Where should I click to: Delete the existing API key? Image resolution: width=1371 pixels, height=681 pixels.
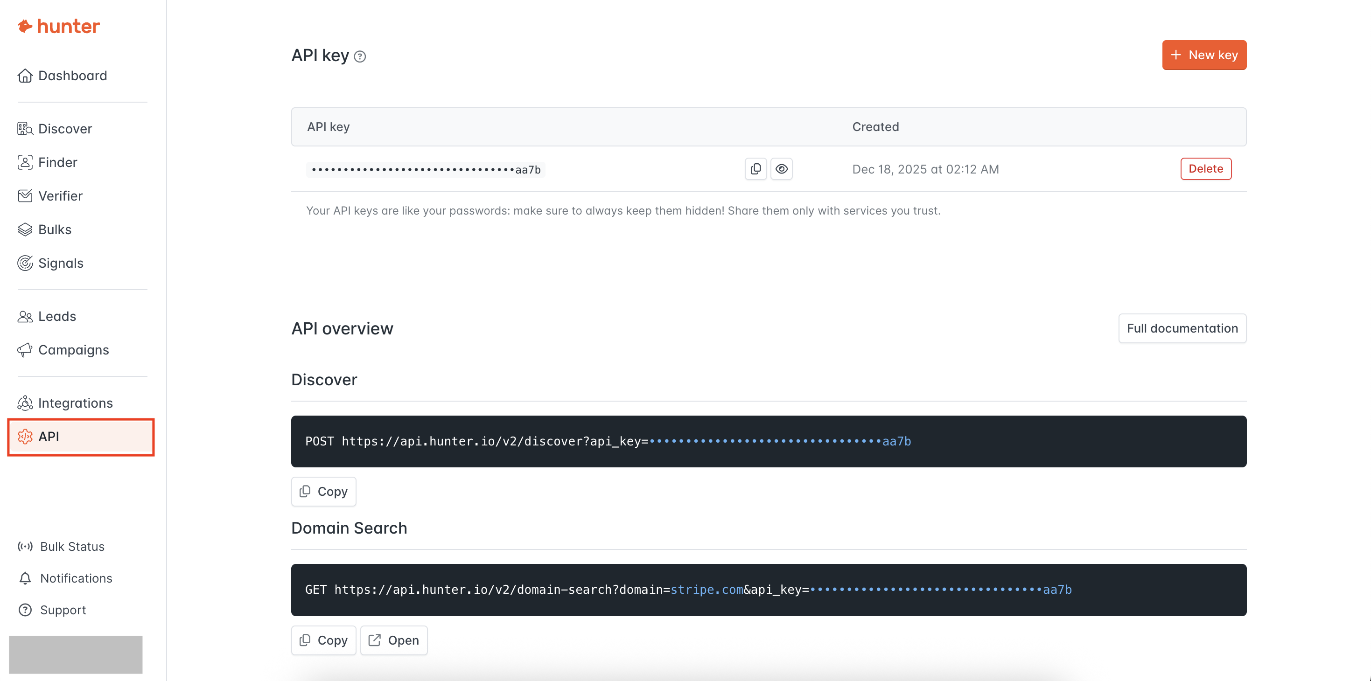click(1205, 169)
